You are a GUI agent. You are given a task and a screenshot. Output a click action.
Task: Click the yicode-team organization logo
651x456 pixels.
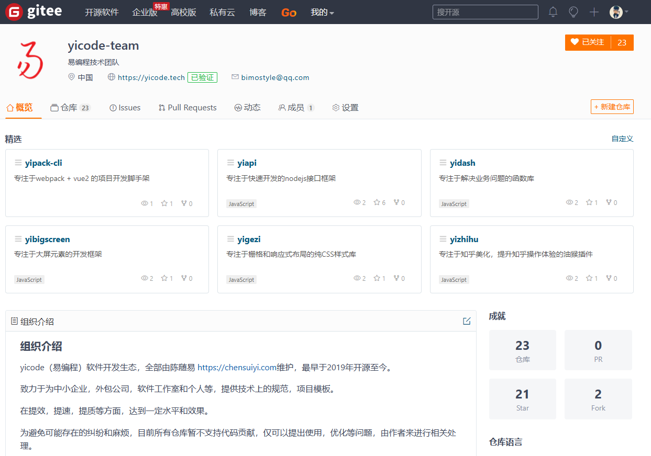[30, 60]
